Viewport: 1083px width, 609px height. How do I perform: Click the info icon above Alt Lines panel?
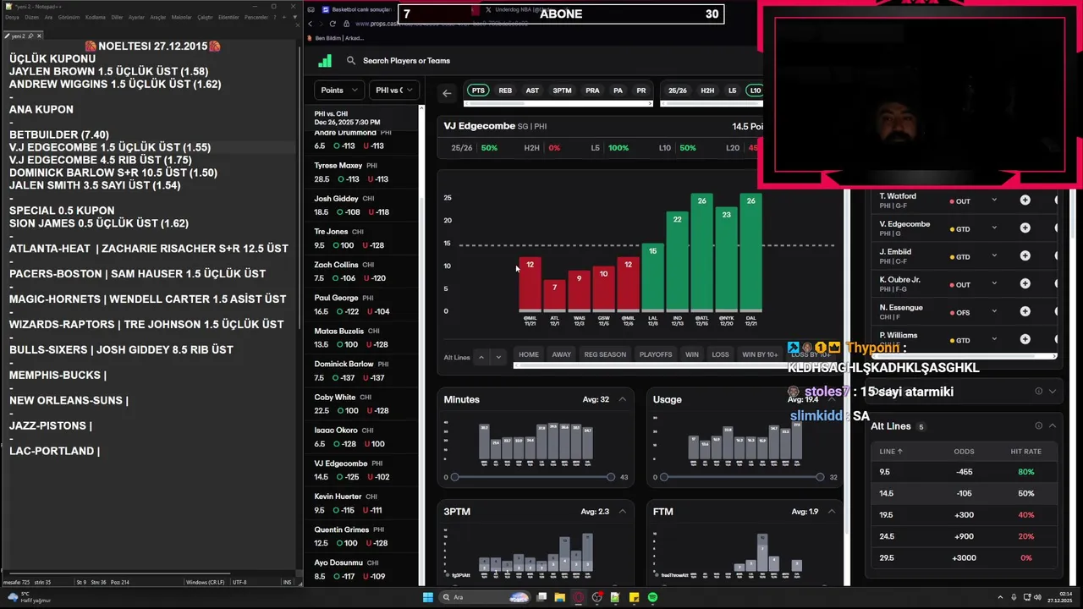point(1038,391)
